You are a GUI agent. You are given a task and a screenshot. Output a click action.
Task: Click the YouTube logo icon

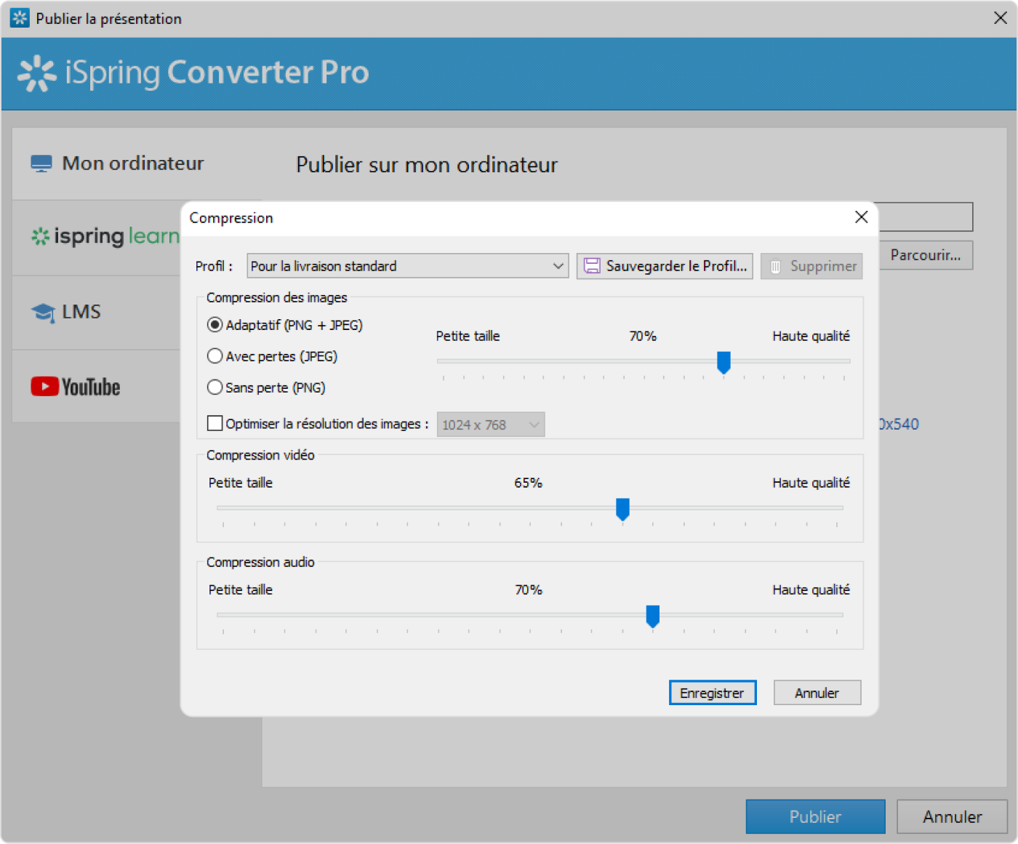pyautogui.click(x=44, y=387)
